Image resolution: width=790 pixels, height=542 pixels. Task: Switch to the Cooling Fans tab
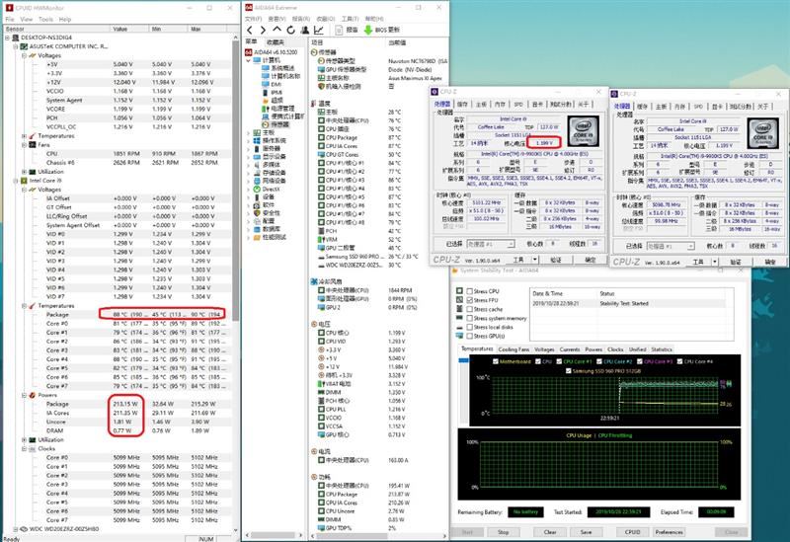click(x=513, y=349)
